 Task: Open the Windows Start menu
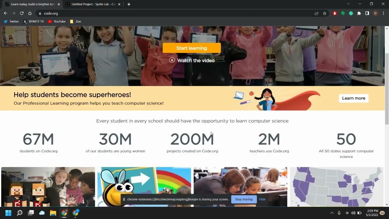click(9, 213)
